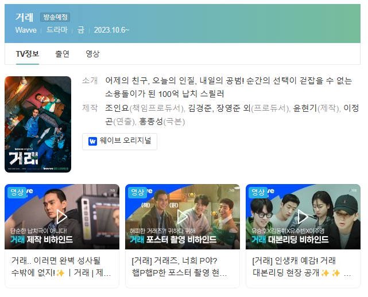Viewport: 368px width, 297px height.
Task: Click the 웨이브 오리지널 button
Action: pos(119,142)
